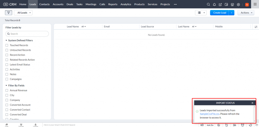Open the Setup gear icon
The height and width of the screenshot is (127, 259).
click(x=238, y=5)
